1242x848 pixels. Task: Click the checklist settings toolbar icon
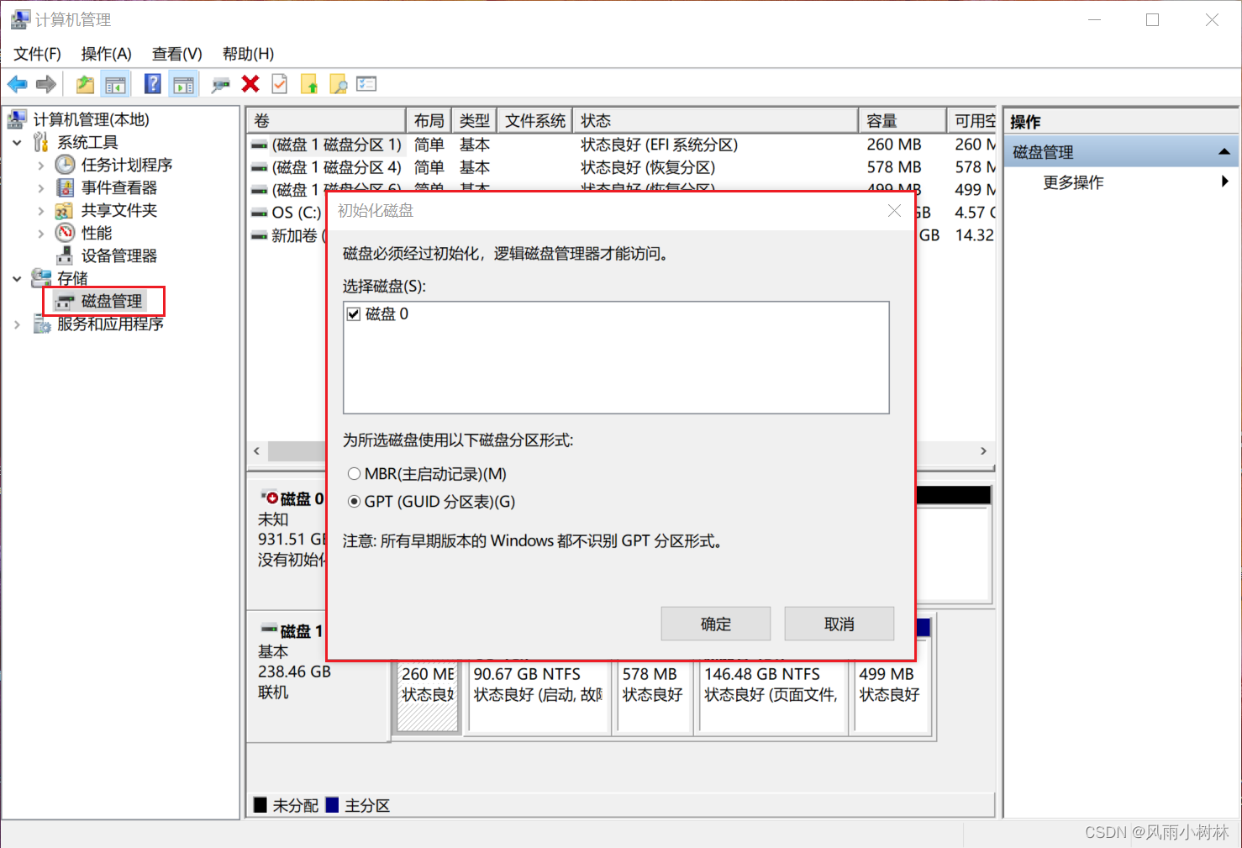(x=366, y=84)
